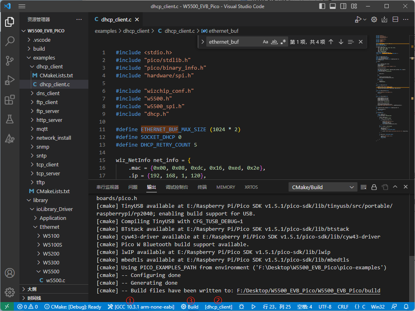
Task: Click Customize Layout button in title bar
Action: tap(354, 6)
